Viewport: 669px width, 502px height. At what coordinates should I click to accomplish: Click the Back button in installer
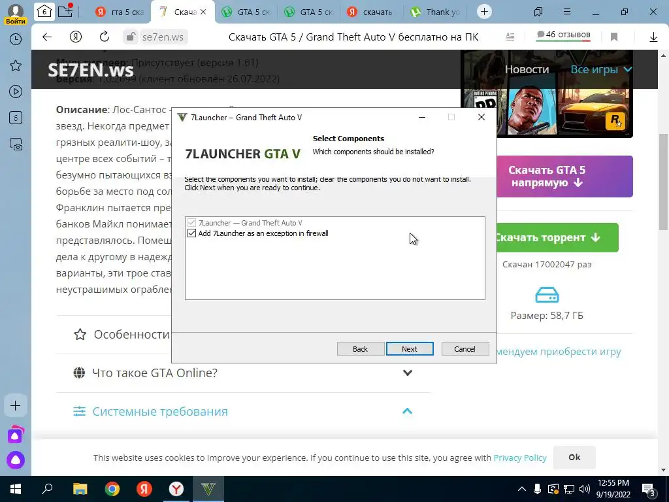[361, 349]
